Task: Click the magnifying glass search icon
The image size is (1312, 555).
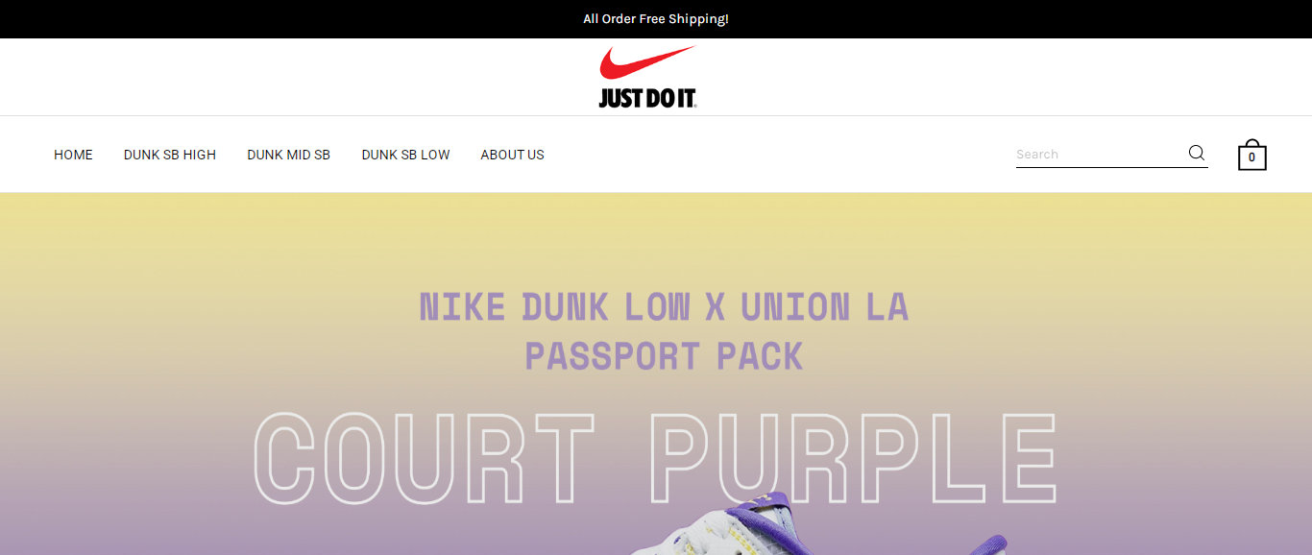Action: click(x=1197, y=153)
